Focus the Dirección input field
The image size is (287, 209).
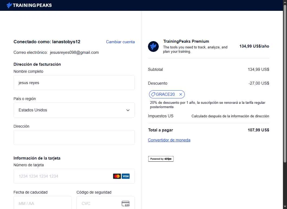74,137
